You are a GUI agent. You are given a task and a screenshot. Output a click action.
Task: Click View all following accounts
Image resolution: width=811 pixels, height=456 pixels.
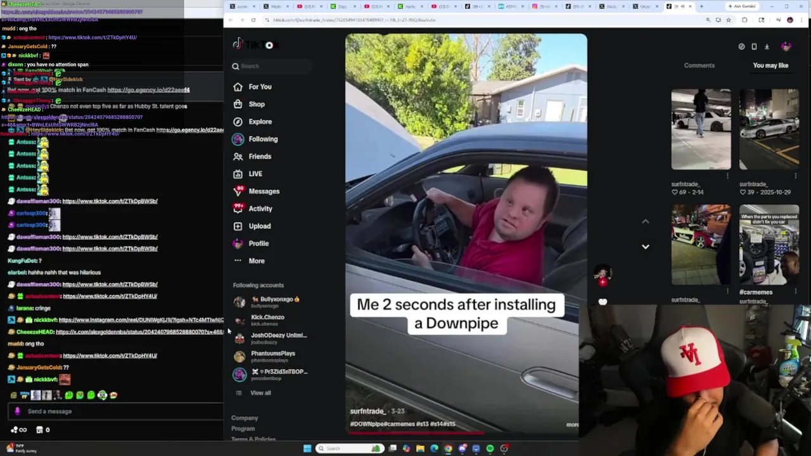[260, 393]
